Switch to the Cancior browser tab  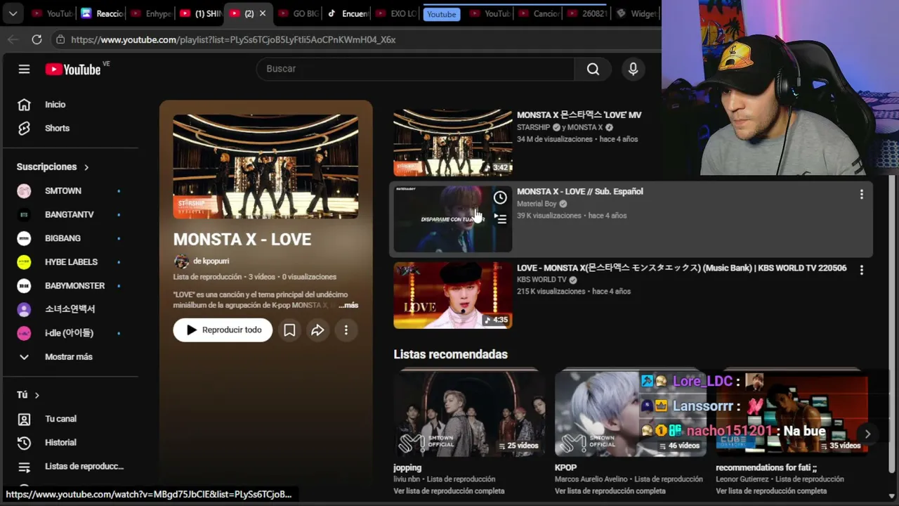point(539,13)
